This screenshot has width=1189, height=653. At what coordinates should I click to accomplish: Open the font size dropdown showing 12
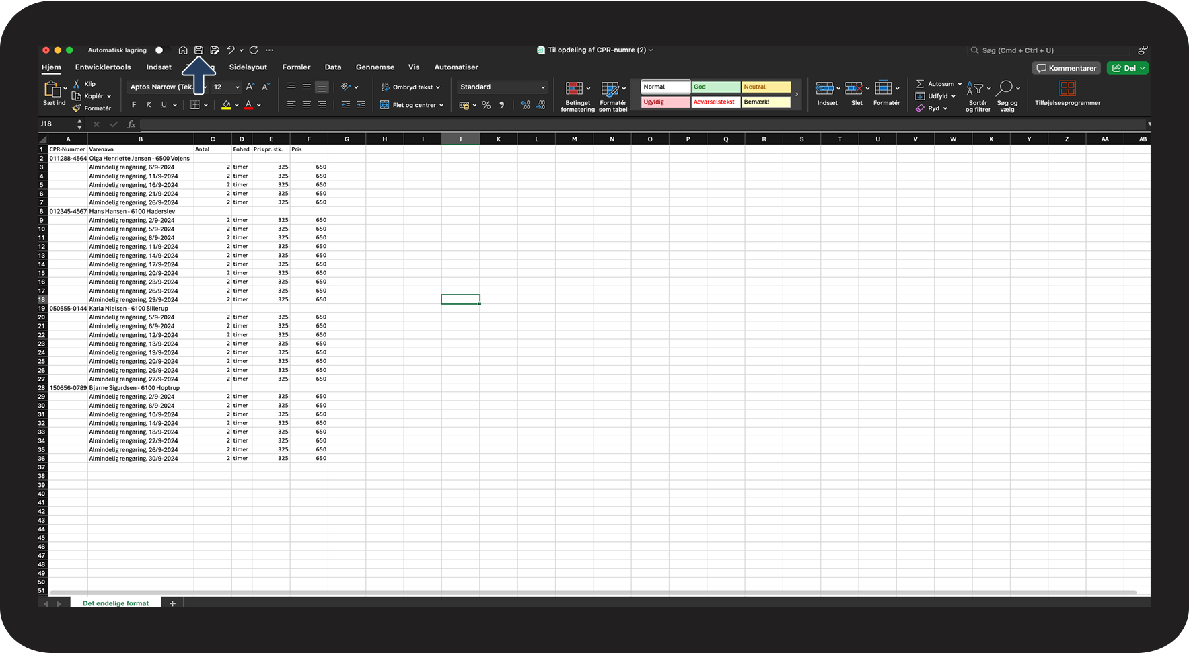click(237, 87)
